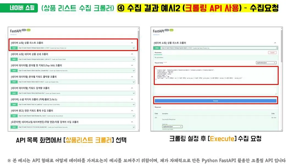Click OAS3 badge in right FastAPI header
Screen dimensions: 293x165
pyautogui.click(x=171, y=30)
